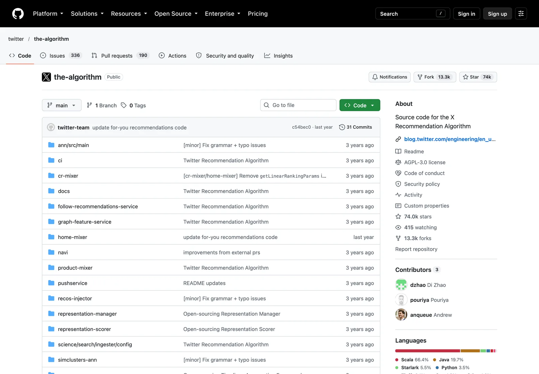539x374 pixels.
Task: Click the folder icon for home-mixer
Action: point(51,237)
